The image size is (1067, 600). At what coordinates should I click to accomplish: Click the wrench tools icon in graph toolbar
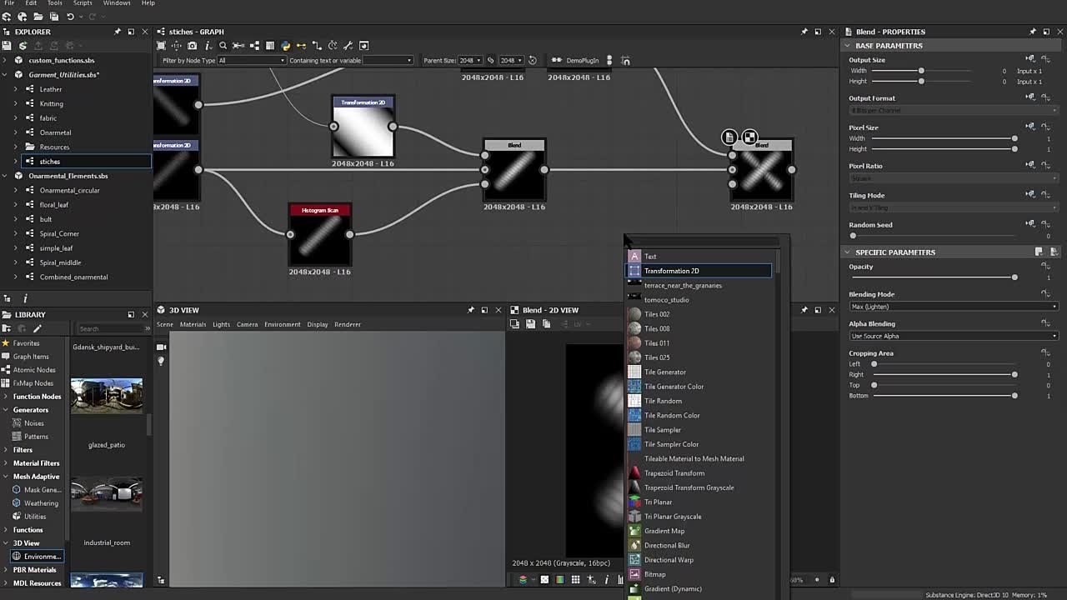pos(348,46)
